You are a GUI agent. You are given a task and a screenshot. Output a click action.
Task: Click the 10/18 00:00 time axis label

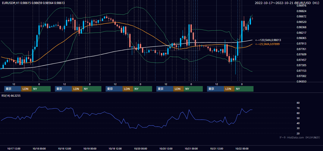click(x=39, y=148)
